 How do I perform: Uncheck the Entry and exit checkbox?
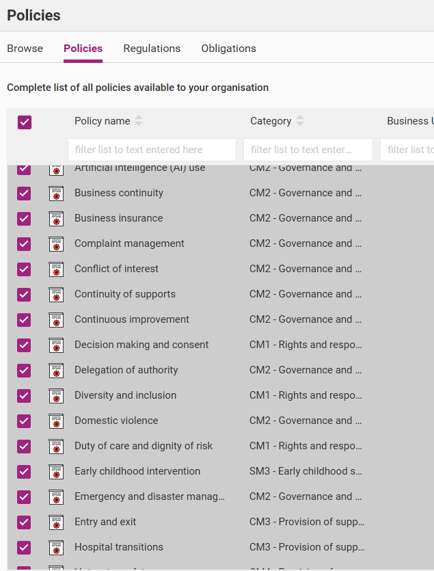click(24, 522)
